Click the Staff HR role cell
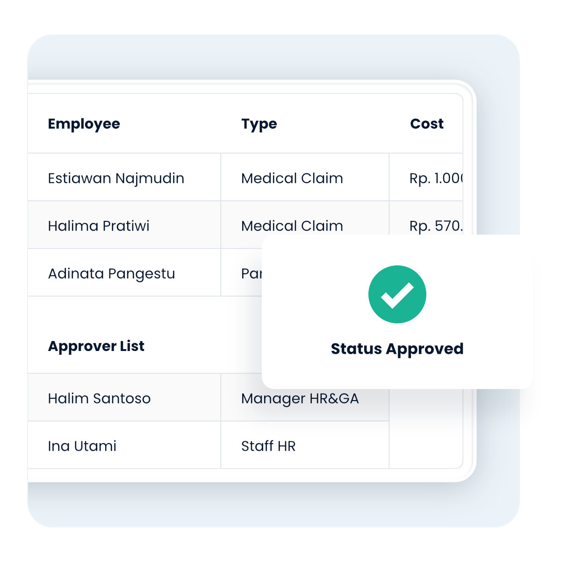 [x=268, y=446]
